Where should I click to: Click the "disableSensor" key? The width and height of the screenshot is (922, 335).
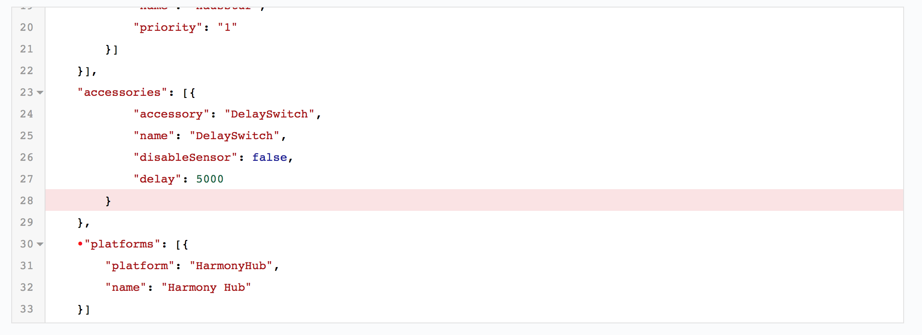coord(185,157)
